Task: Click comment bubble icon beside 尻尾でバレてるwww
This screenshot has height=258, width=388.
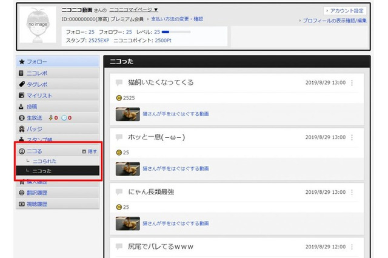Action: click(119, 246)
